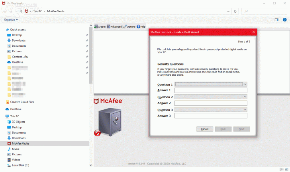The image size is (290, 172).
Task: Expand the address bar history dropdown
Action: tap(228, 11)
